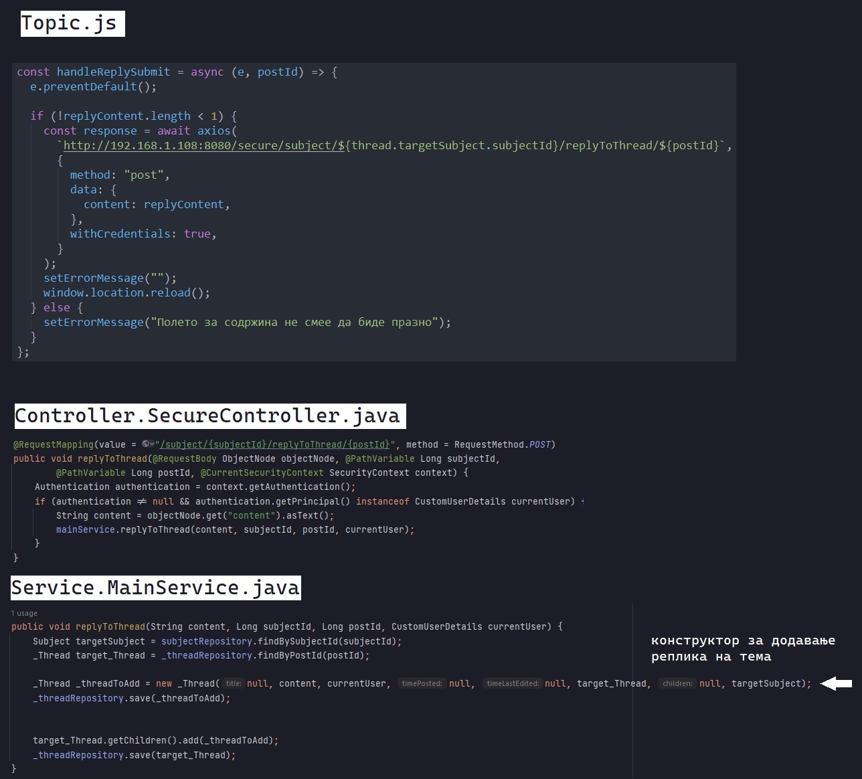Click the URL mapping globe icon before "/subject/{subjectId}"
The image size is (862, 779).
click(x=145, y=444)
